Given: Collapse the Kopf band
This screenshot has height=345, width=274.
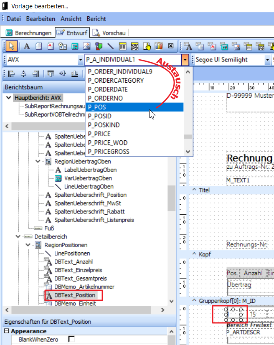Looking at the screenshot, I should 194,254.
